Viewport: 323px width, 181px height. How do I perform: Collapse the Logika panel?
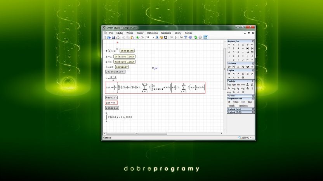pyautogui.click(x=253, y=70)
